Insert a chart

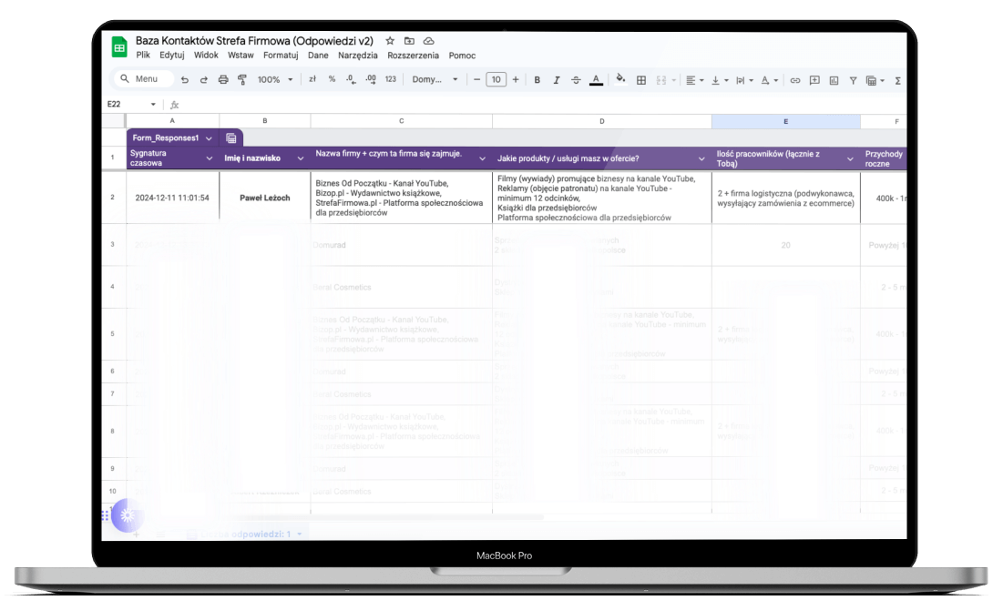tap(834, 80)
